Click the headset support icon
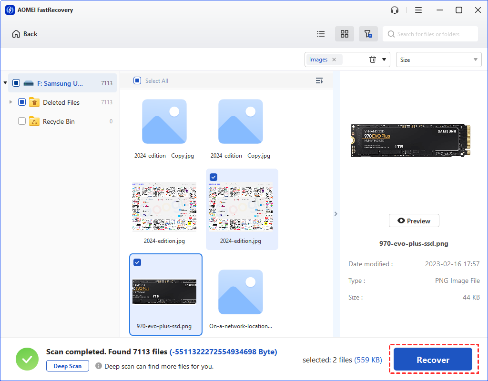This screenshot has width=488, height=381. tap(395, 10)
